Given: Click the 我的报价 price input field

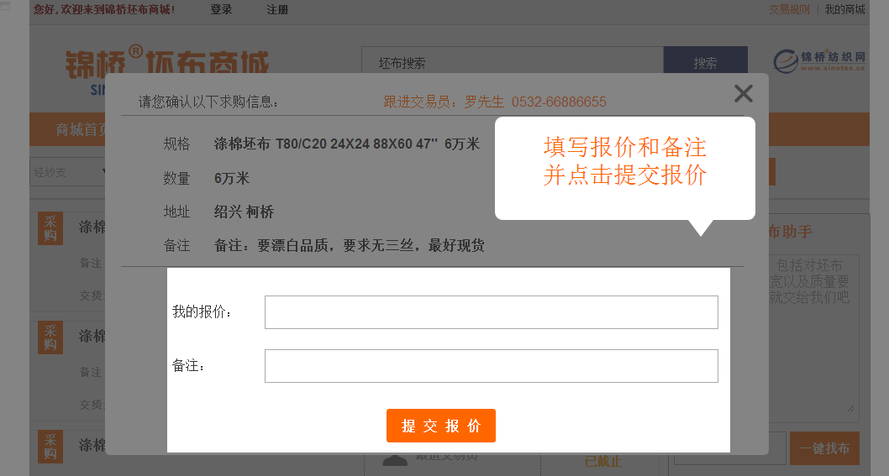Looking at the screenshot, I should pos(491,312).
